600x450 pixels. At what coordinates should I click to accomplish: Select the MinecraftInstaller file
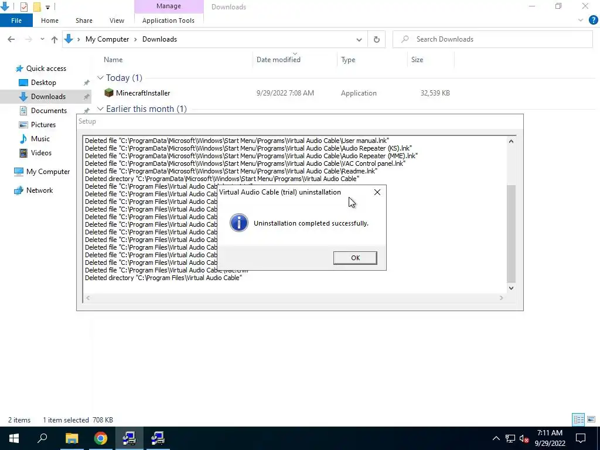pyautogui.click(x=143, y=93)
